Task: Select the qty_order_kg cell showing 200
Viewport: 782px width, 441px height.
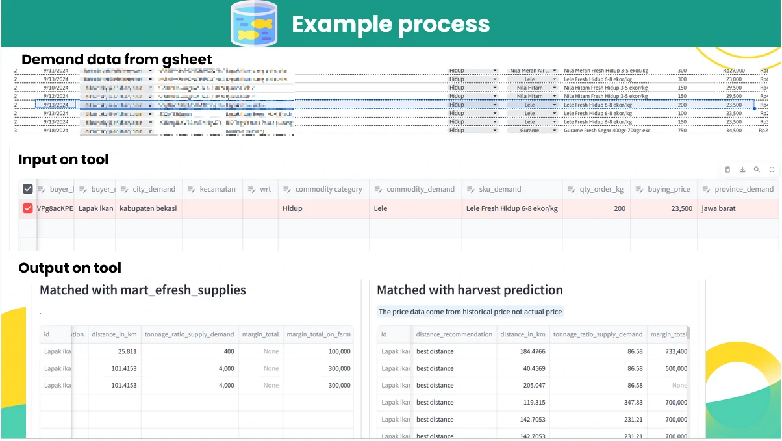Action: point(596,208)
